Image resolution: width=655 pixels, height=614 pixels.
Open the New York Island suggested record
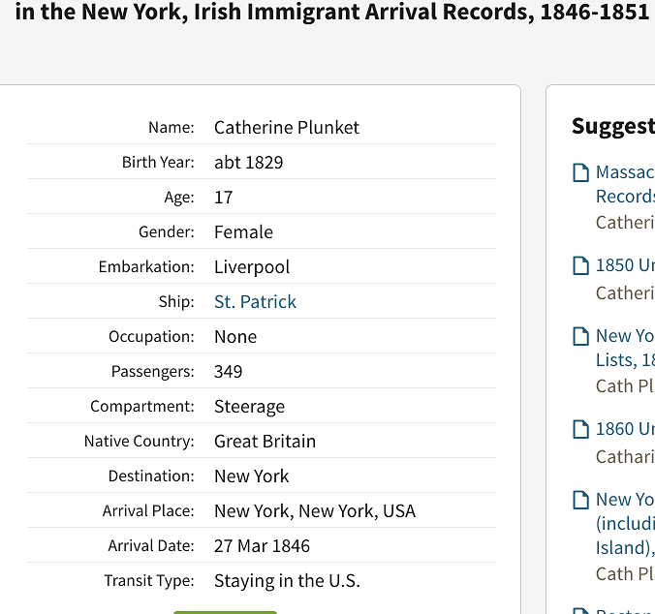(625, 523)
